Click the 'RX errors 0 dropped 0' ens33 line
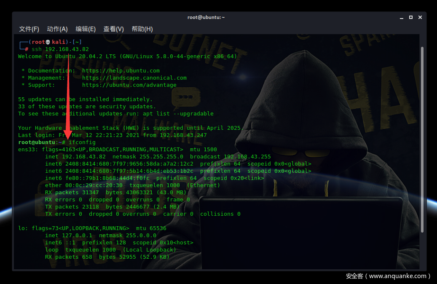 click(117, 200)
